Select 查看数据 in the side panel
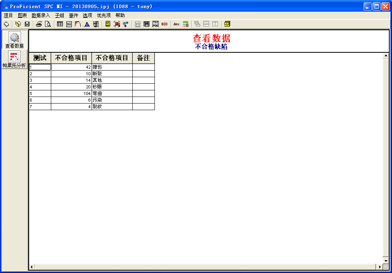This screenshot has height=273, width=392. point(14,40)
